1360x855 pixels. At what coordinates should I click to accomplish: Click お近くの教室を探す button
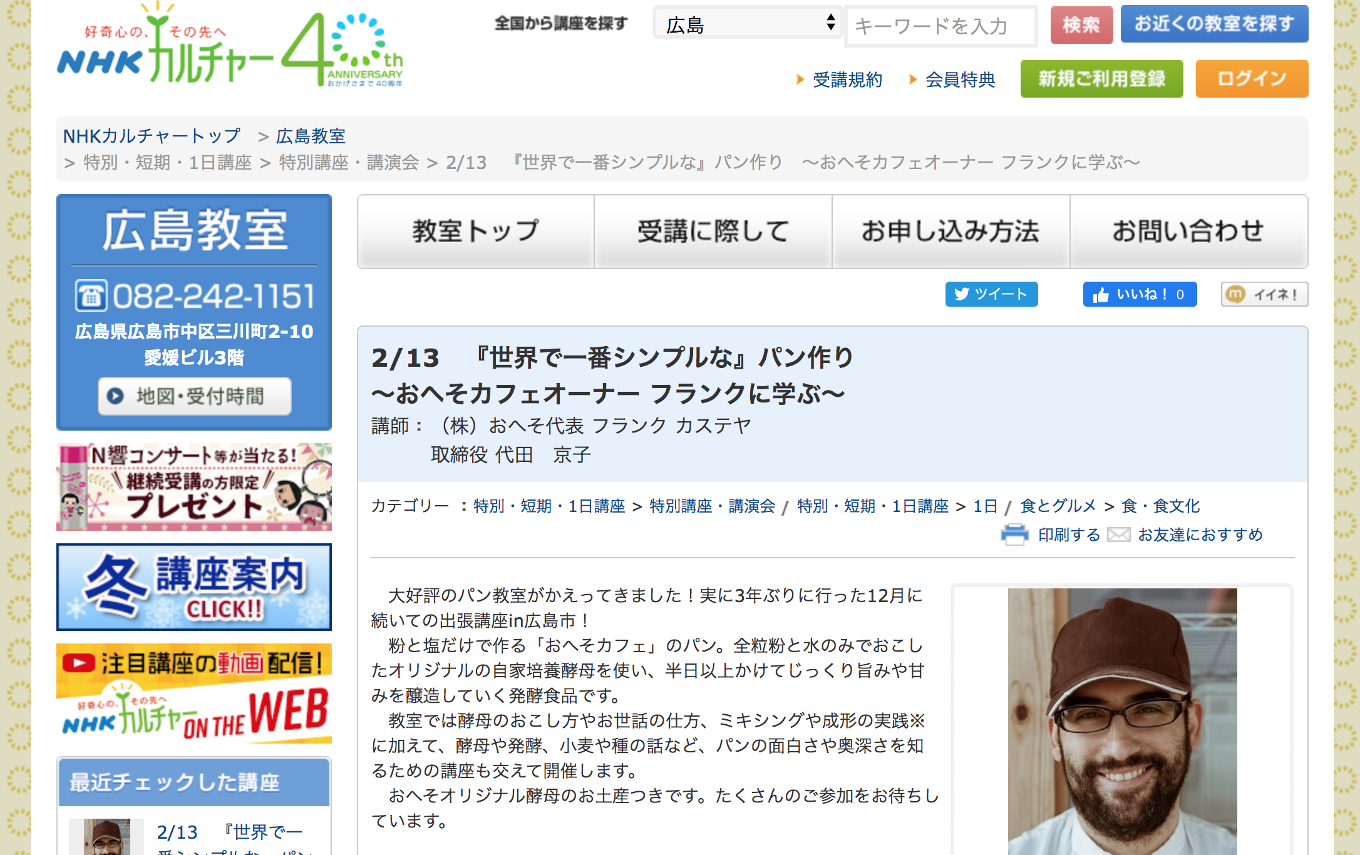point(1214,24)
